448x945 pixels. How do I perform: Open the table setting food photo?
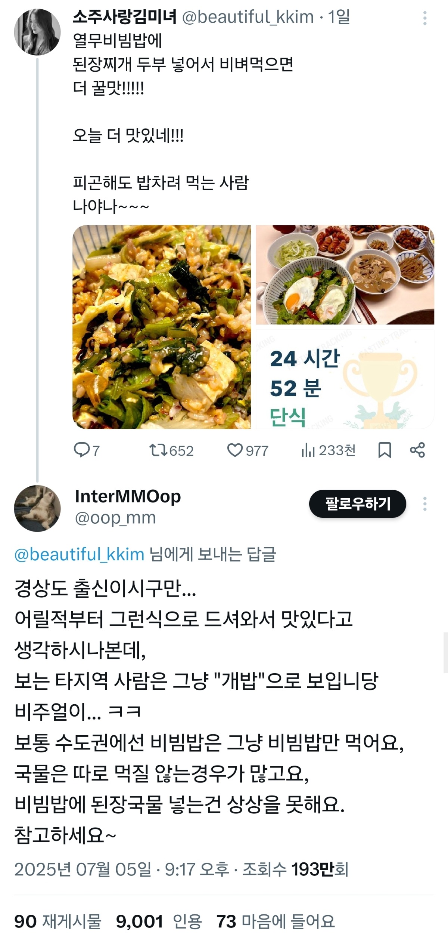(345, 274)
